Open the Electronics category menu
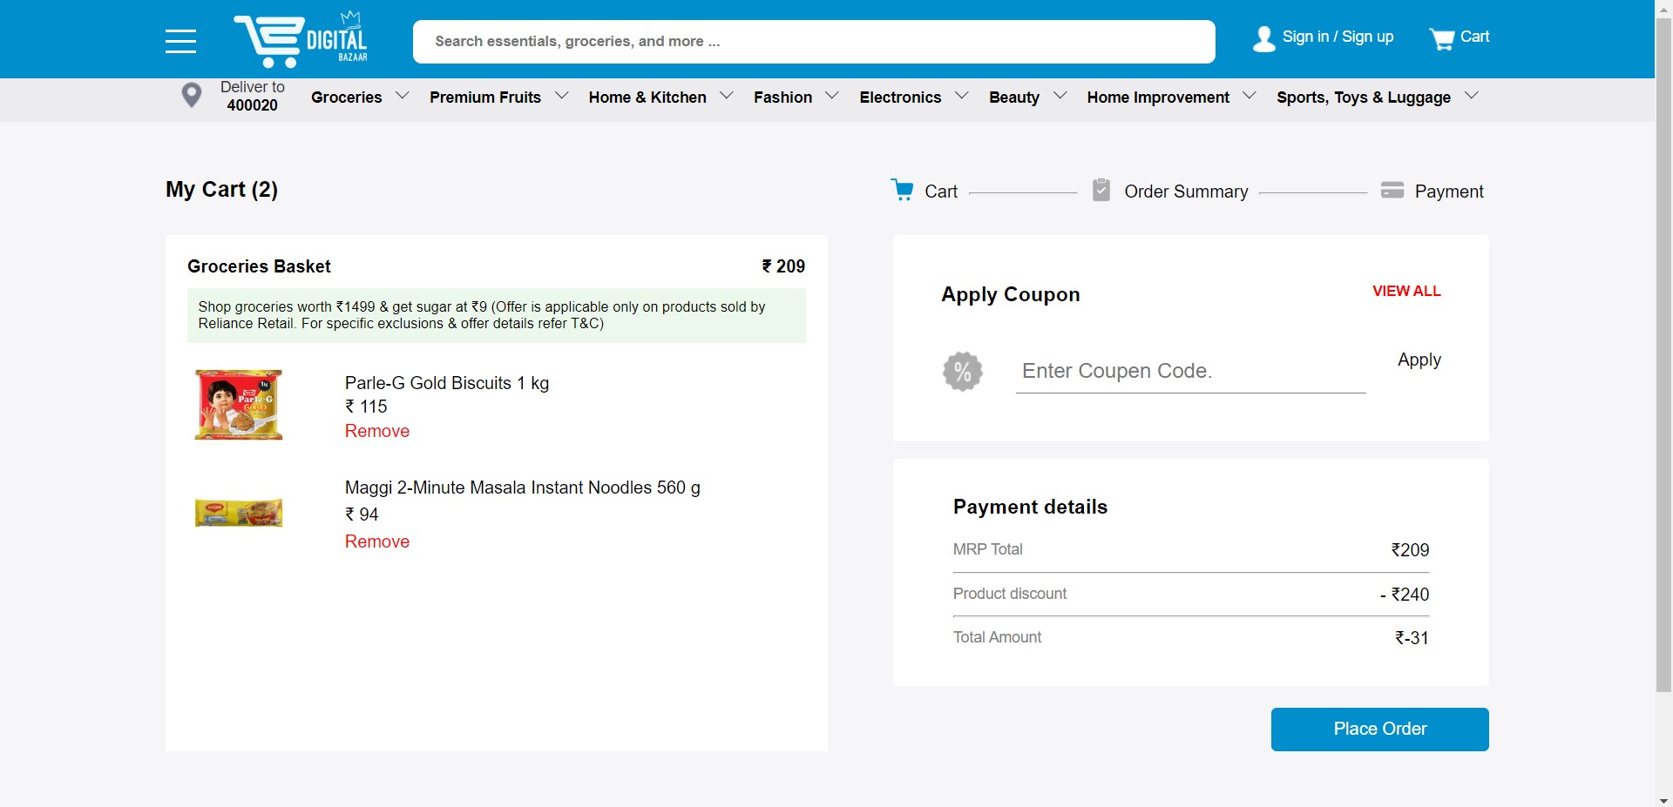 [x=900, y=98]
